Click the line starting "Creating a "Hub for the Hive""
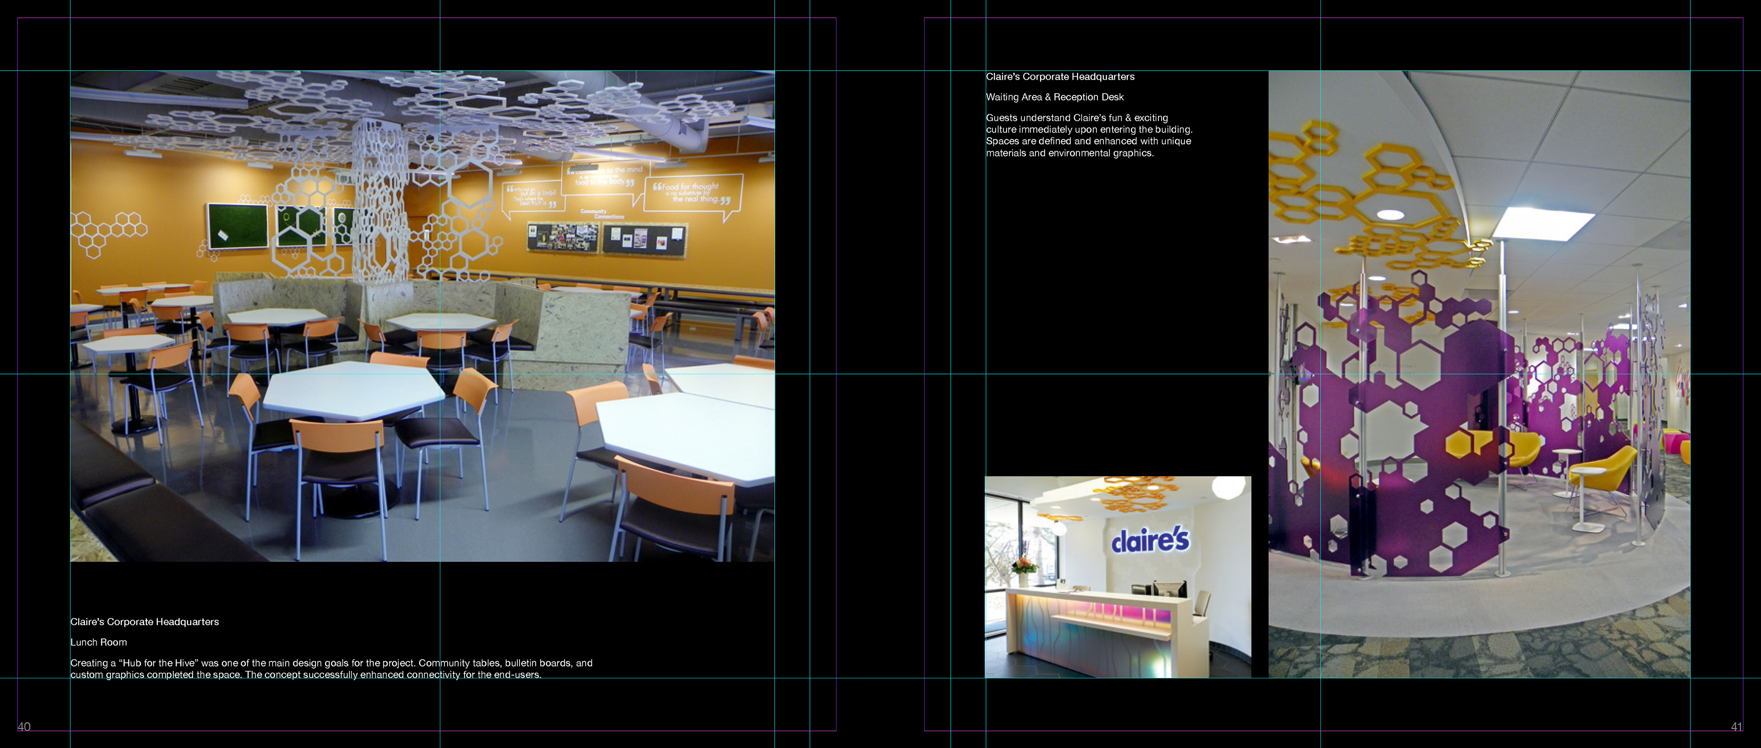This screenshot has width=1761, height=748. [332, 663]
